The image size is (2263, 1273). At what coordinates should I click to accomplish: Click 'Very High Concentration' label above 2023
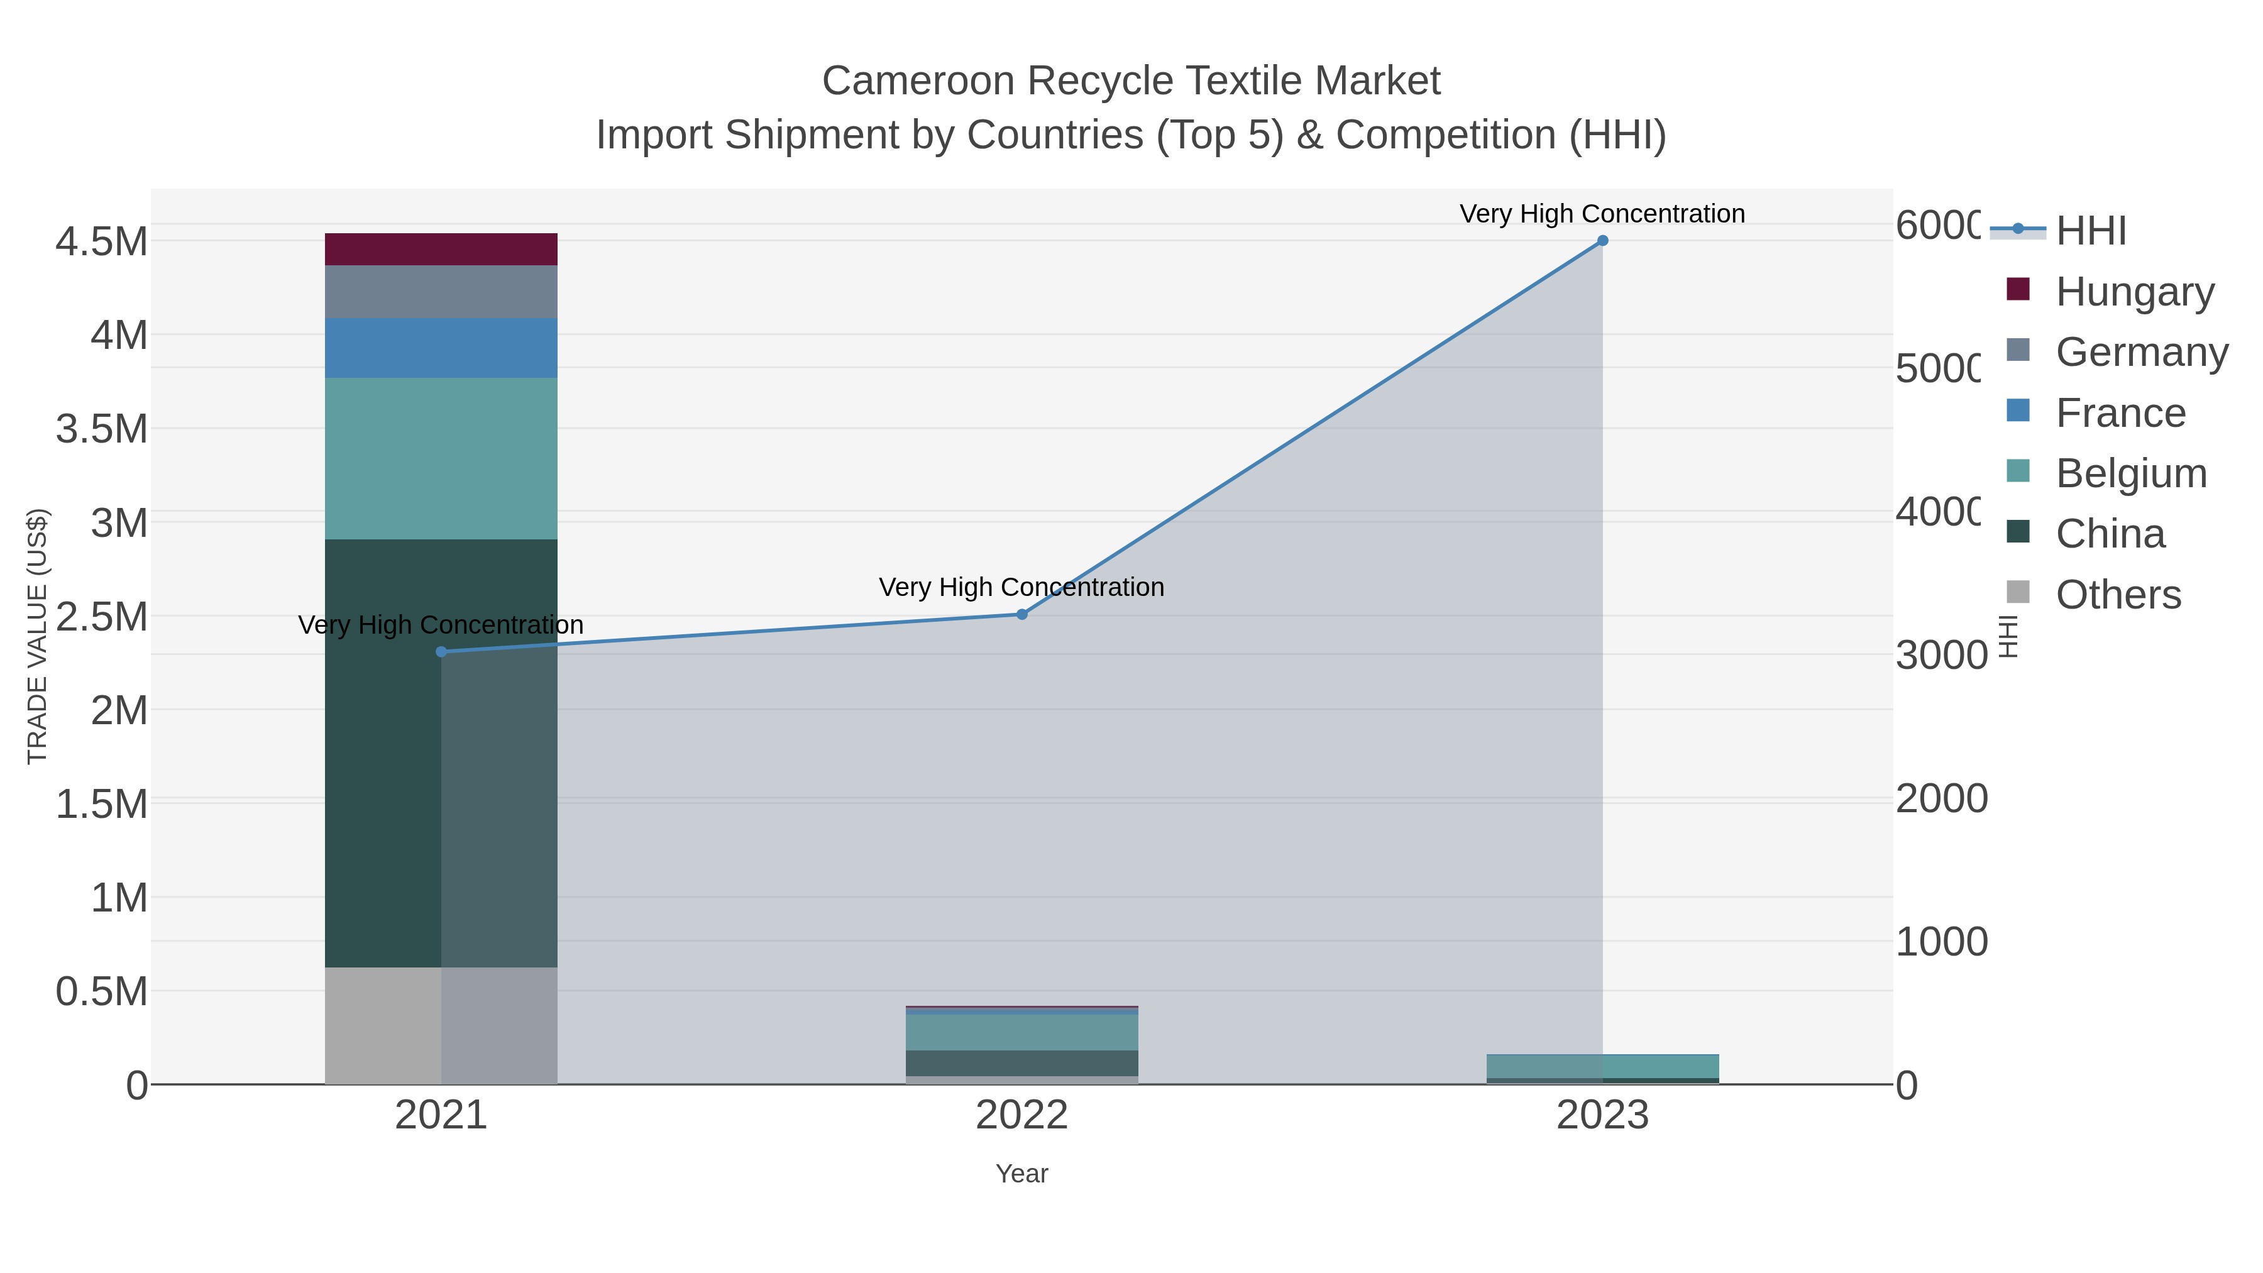click(1602, 214)
